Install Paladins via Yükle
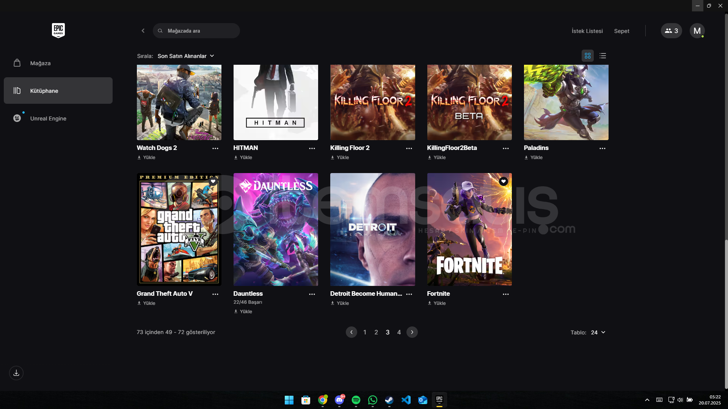Viewport: 728px width, 409px height. pos(533,158)
